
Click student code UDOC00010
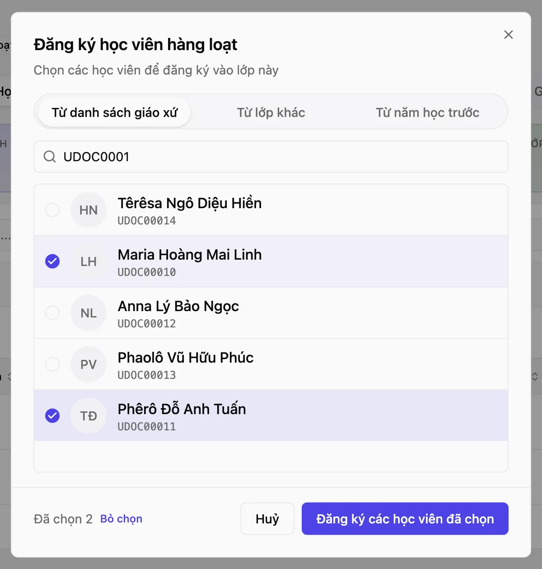point(147,272)
